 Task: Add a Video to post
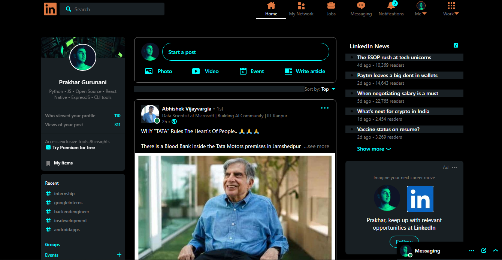pyautogui.click(x=205, y=71)
